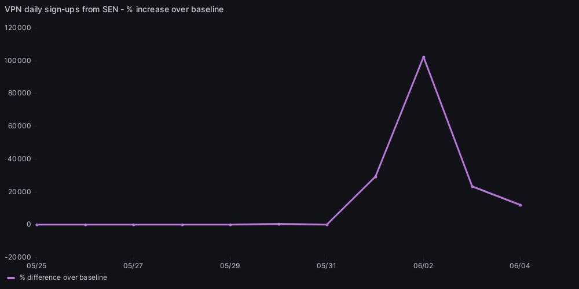This screenshot has width=579, height=289.
Task: Click the 120000 y-axis label
Action: coord(17,28)
